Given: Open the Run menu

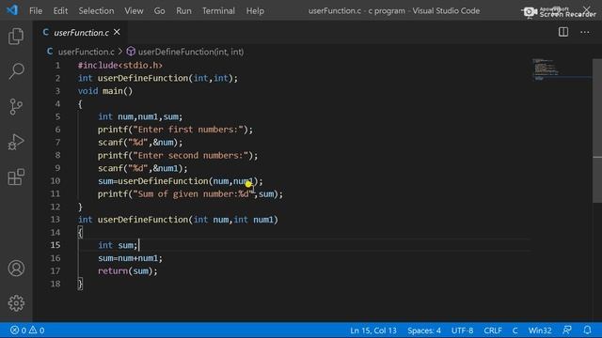Looking at the screenshot, I should (x=183, y=10).
